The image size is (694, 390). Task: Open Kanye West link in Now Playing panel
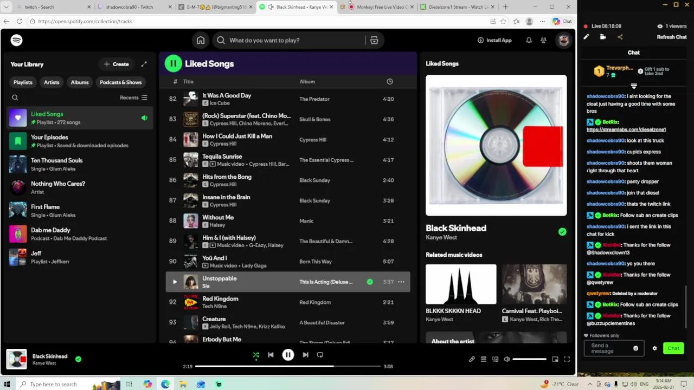(441, 237)
